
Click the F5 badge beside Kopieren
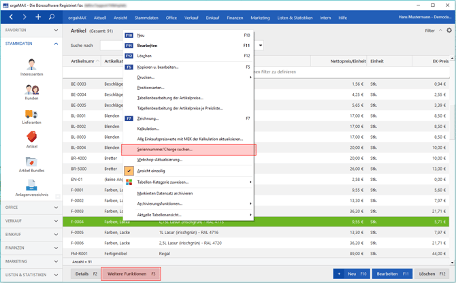pos(129,67)
